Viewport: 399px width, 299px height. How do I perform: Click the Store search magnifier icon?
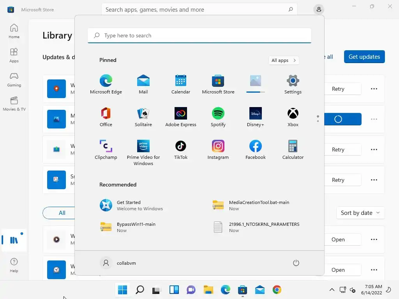[x=291, y=9]
